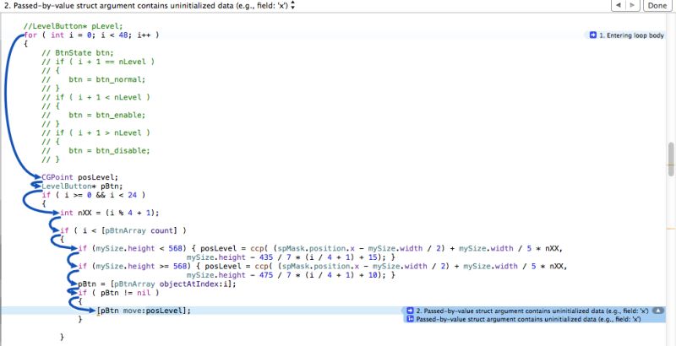Select step 2 Passed-by-value annotation text
Viewport: 676px width, 346px height.
click(x=532, y=311)
